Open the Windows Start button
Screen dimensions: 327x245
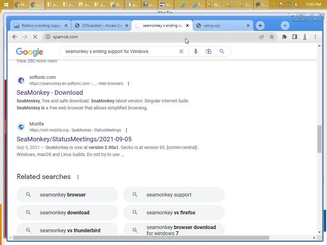tap(6, 4)
